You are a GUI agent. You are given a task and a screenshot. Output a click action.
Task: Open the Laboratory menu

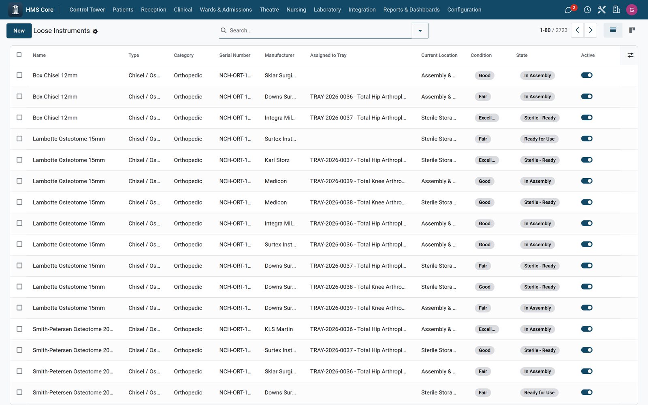tap(327, 10)
